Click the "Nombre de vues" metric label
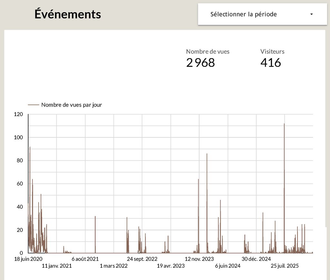330x280 pixels. pyautogui.click(x=208, y=51)
